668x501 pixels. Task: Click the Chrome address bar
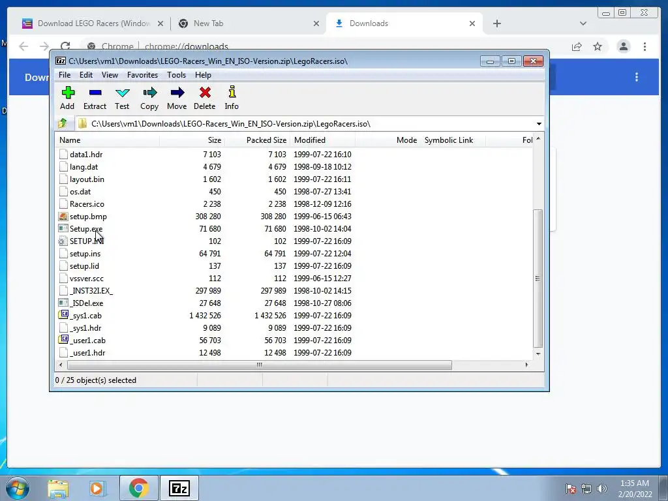[324, 46]
